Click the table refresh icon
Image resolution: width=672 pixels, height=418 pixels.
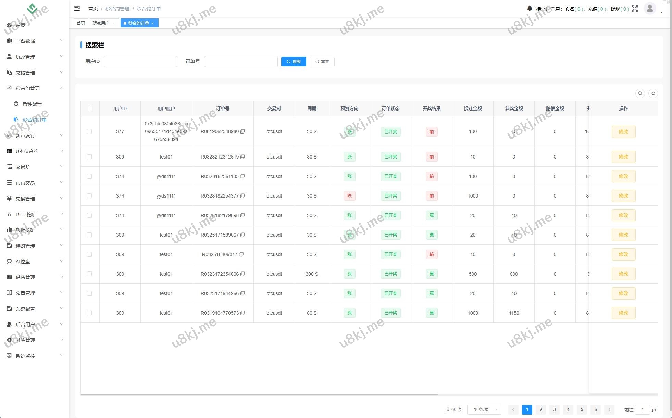tap(653, 93)
